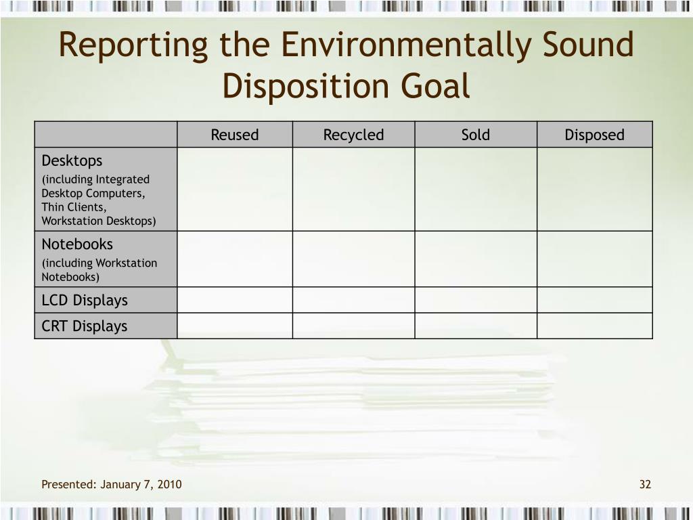Click the Notebooks Disposed empty cell
Screen dimensions: 693x520
(594, 259)
